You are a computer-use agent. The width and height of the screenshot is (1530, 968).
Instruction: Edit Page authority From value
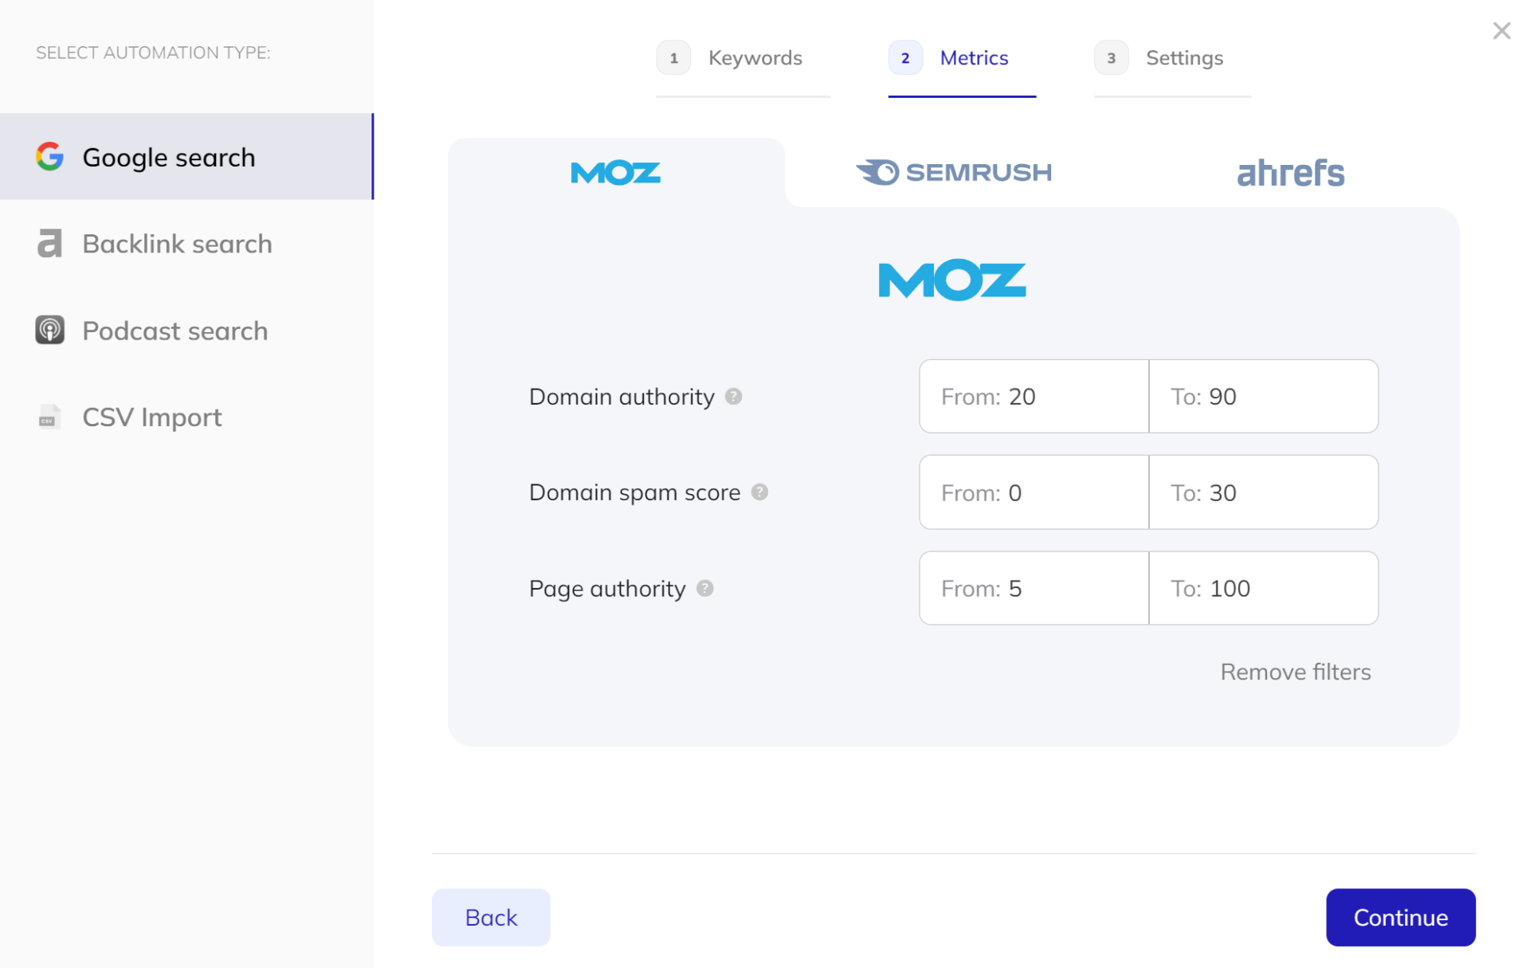tap(1034, 589)
